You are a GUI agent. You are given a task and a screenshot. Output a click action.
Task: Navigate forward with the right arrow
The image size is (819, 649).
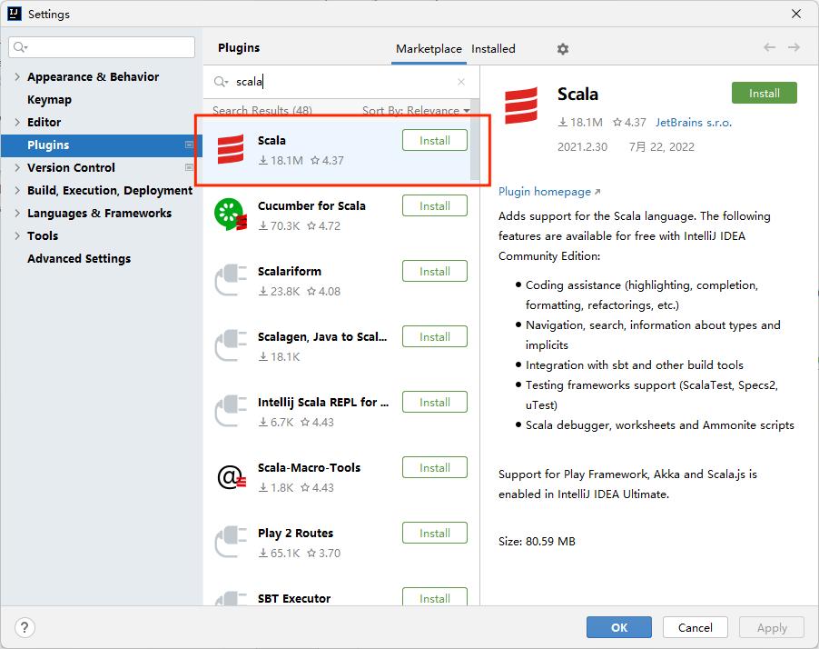(x=794, y=47)
